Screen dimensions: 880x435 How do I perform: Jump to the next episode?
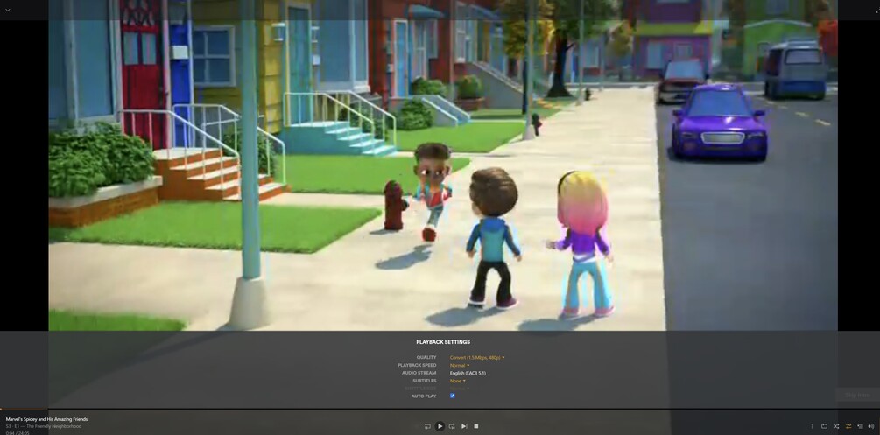(464, 426)
